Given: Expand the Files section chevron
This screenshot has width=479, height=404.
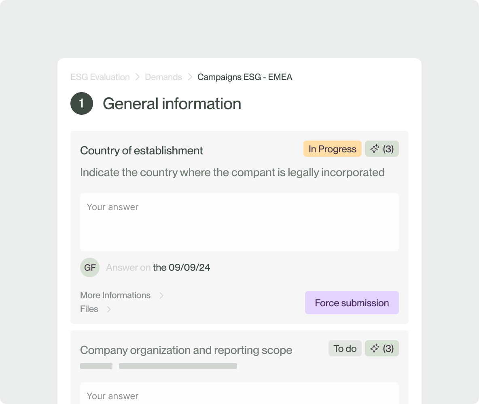Looking at the screenshot, I should click(109, 309).
